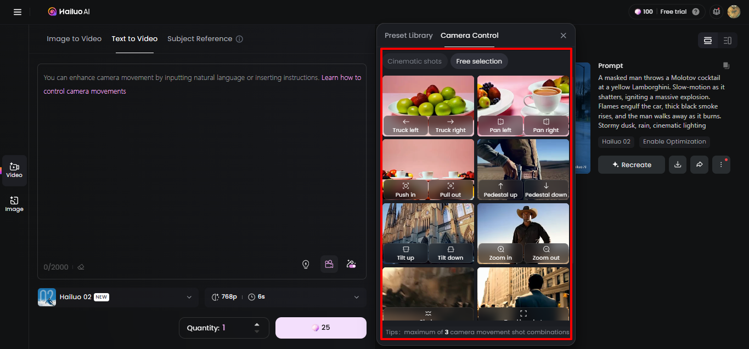Open the user profile avatar
749x349 pixels.
pyautogui.click(x=734, y=12)
